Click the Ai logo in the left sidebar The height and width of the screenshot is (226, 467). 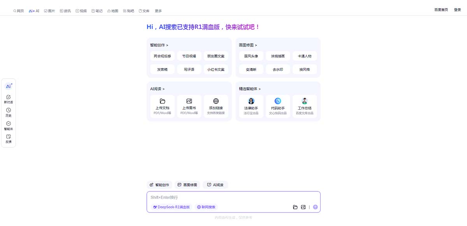[x=9, y=86]
